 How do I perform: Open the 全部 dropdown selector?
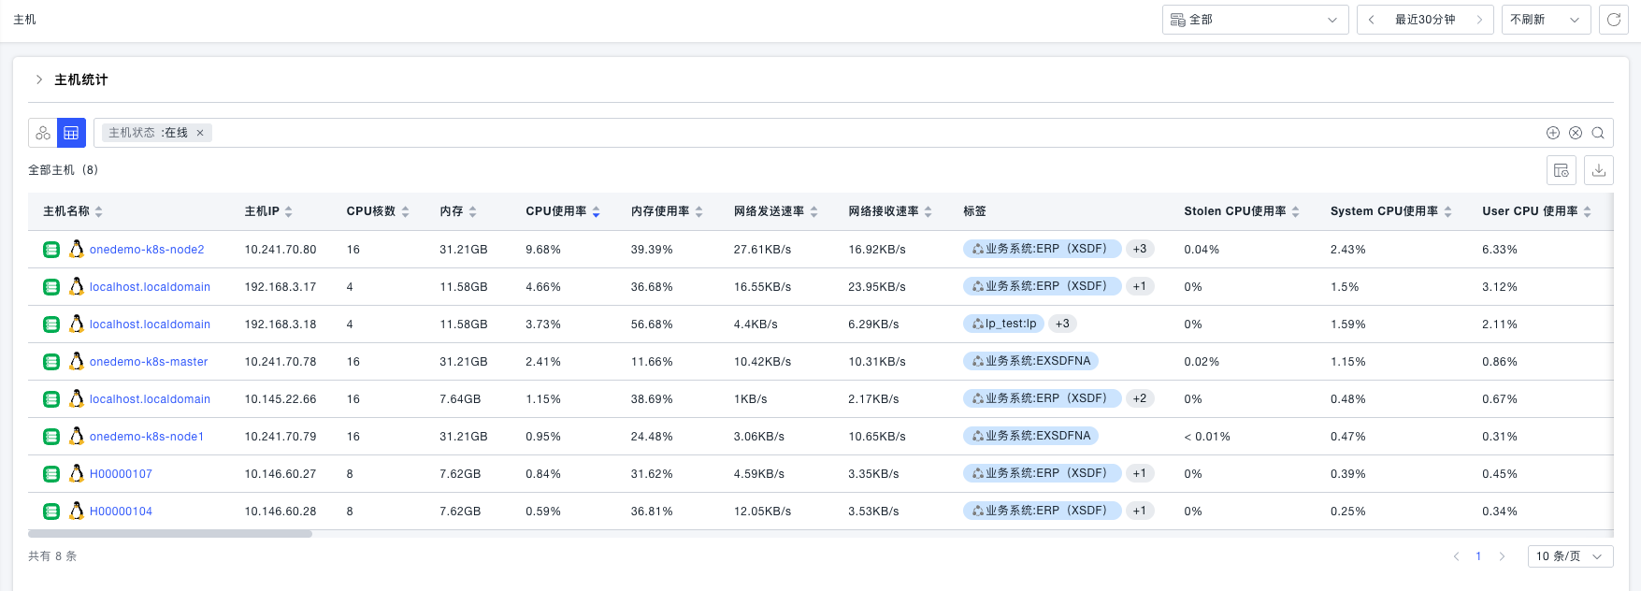click(x=1255, y=20)
